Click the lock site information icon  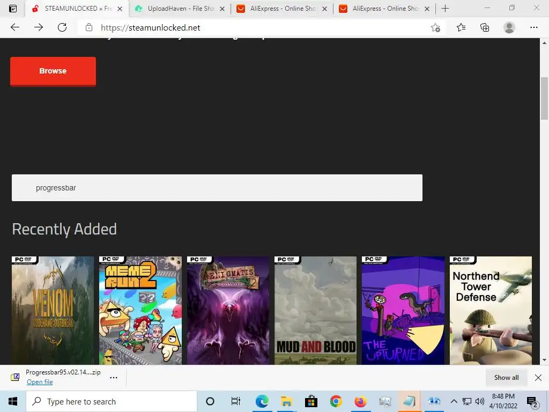[89, 27]
